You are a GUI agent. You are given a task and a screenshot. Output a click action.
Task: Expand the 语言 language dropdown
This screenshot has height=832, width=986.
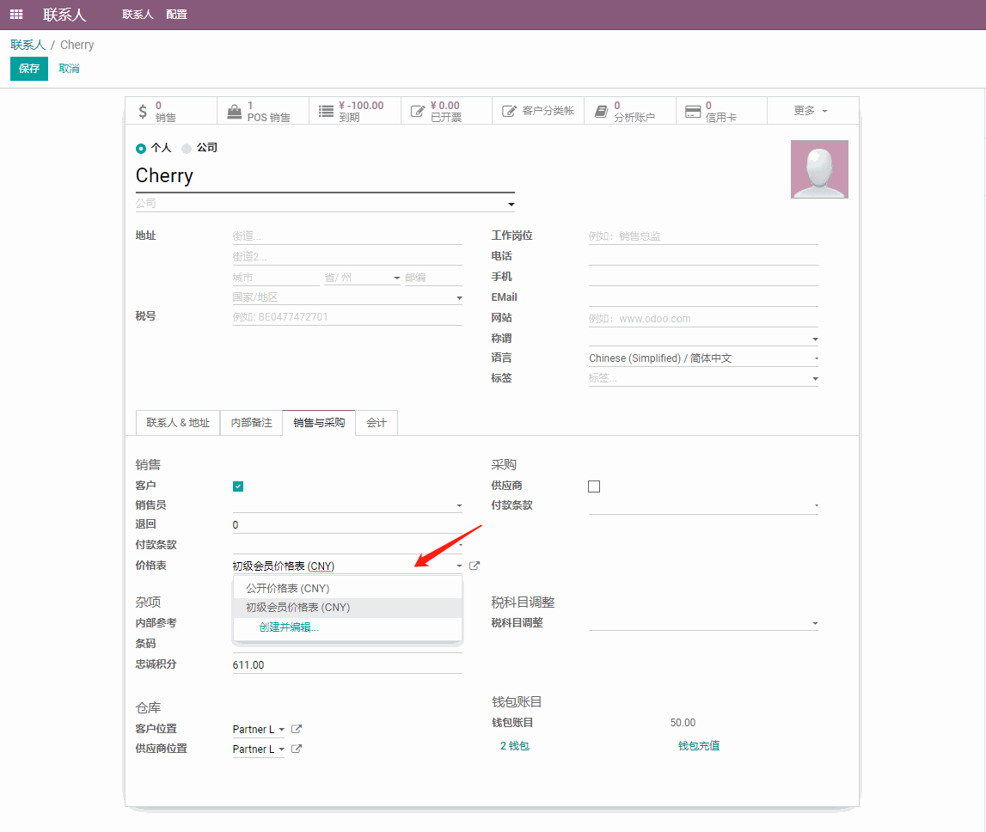tap(815, 358)
